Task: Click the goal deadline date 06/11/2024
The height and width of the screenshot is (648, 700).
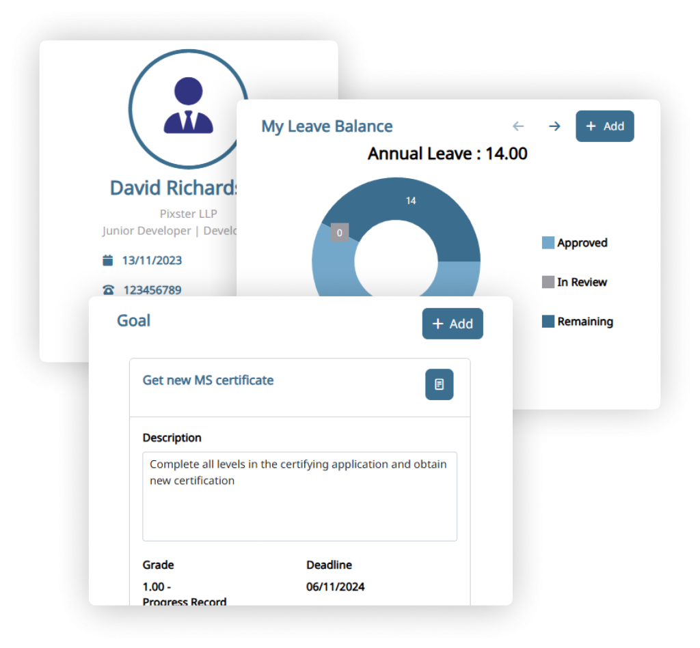Action: pos(335,587)
